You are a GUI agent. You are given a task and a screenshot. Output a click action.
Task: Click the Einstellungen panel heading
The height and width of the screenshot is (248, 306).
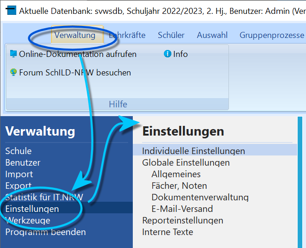[x=183, y=131]
